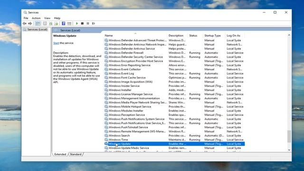304x171 pixels.
Task: Click the vertical scrollbar thumb
Action: pos(289,136)
